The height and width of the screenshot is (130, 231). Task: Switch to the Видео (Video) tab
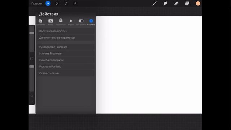[x=71, y=22]
